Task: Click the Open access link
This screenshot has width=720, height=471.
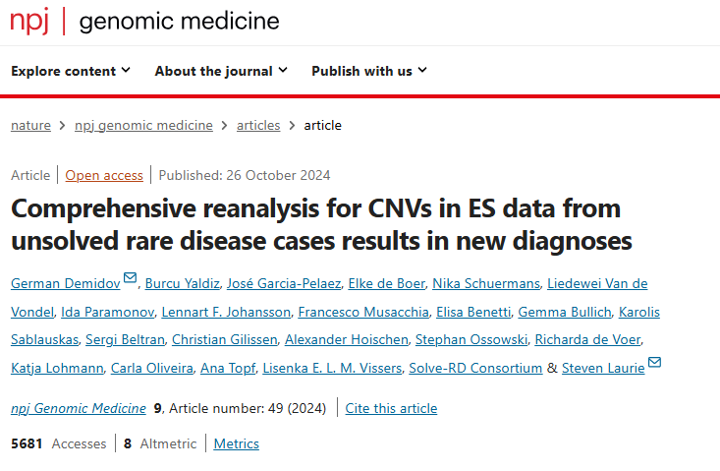Action: [104, 175]
